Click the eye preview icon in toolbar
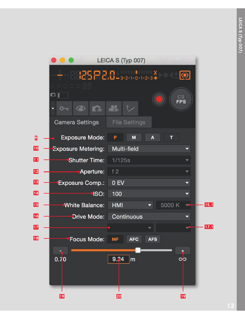Screen dimensions: 245x319 (81, 109)
